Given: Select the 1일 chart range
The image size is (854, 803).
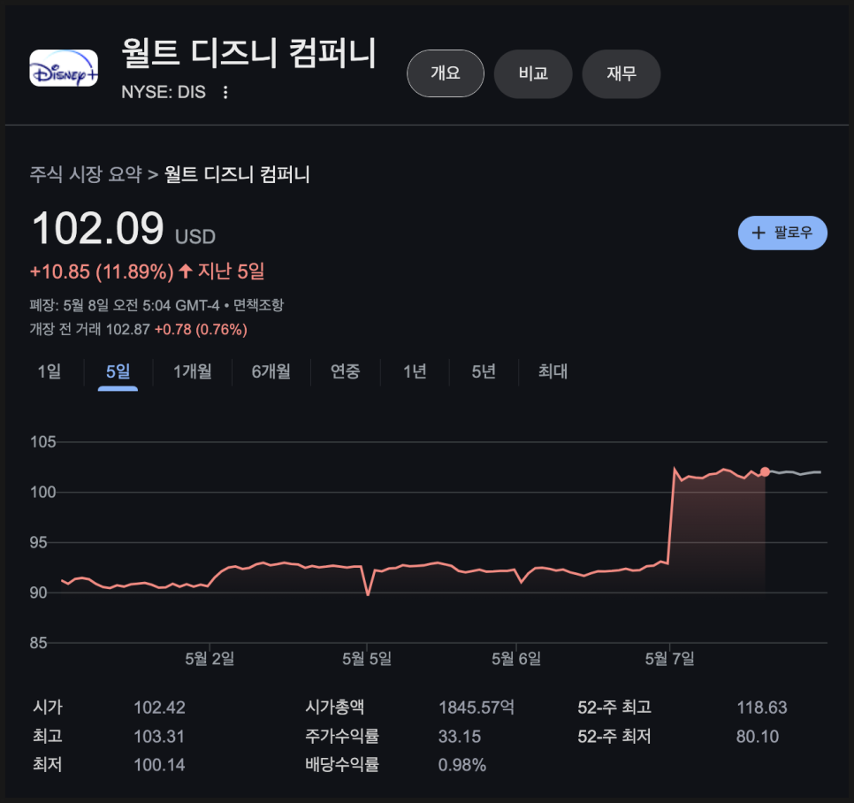Looking at the screenshot, I should pos(49,371).
